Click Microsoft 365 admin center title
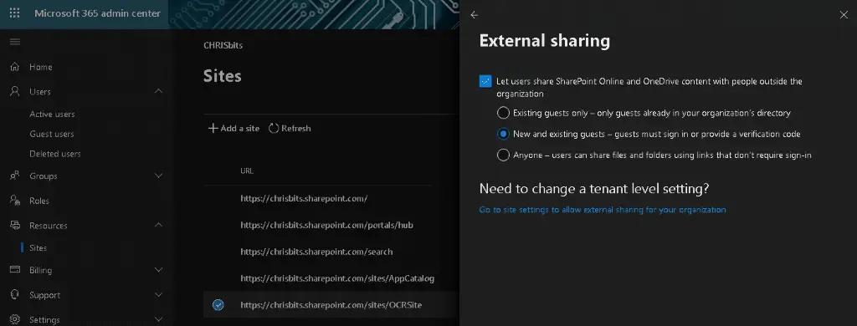 point(97,13)
